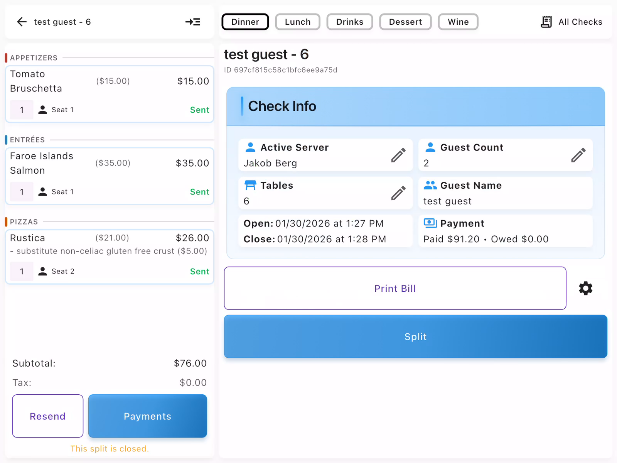Viewport: 617px width, 463px height.
Task: Select the Dessert menu tab
Action: [x=405, y=22]
